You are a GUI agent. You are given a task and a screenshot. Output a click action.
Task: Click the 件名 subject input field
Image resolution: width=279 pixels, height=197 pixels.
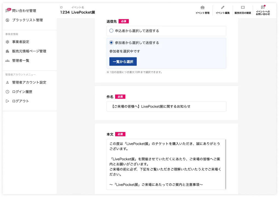point(166,107)
